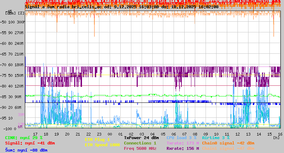This screenshot has width=284, height=153.
Task: Click hour '00' on the time axis
Action: [x=110, y=134]
